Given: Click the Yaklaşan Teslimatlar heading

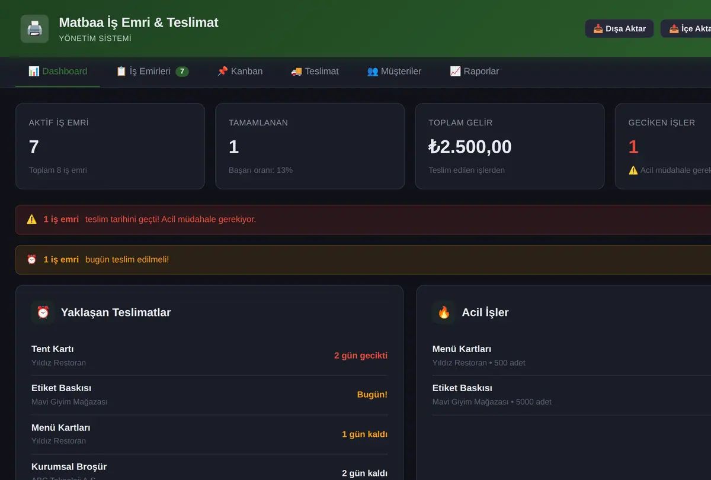Looking at the screenshot, I should tap(116, 313).
